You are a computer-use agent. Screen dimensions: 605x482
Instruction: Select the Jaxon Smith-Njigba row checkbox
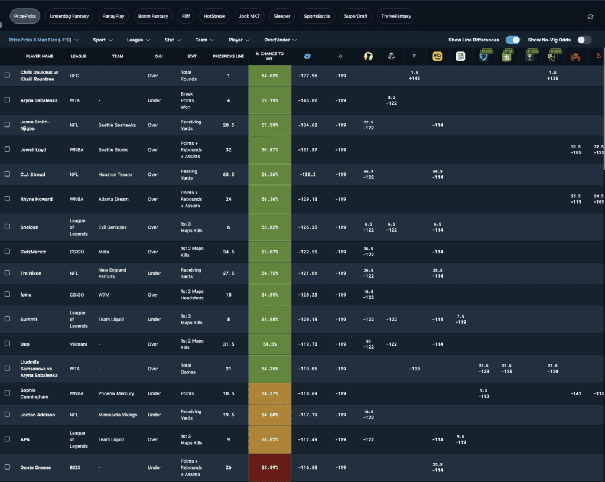tap(7, 125)
